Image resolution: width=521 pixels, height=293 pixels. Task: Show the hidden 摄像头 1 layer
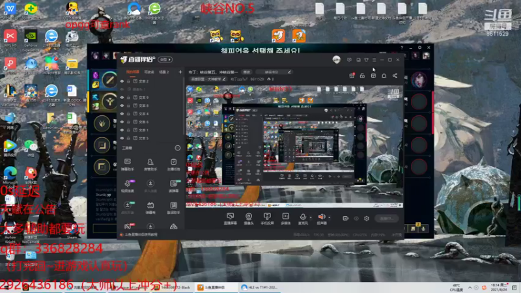click(122, 89)
